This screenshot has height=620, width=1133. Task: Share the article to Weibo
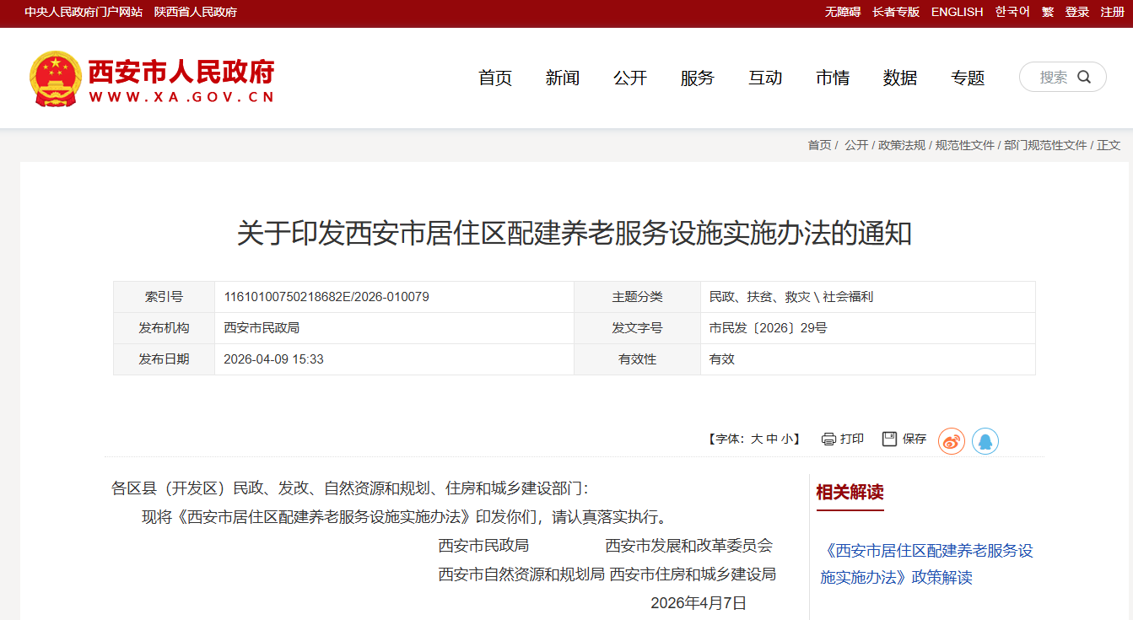click(x=951, y=441)
